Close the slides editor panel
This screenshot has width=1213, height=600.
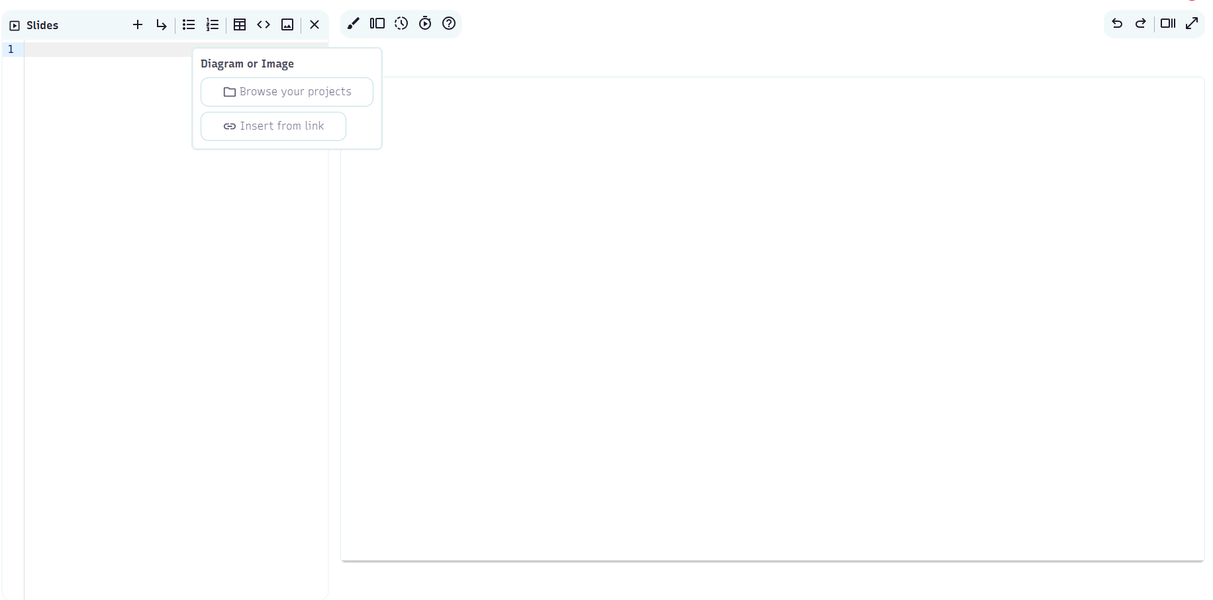[315, 24]
